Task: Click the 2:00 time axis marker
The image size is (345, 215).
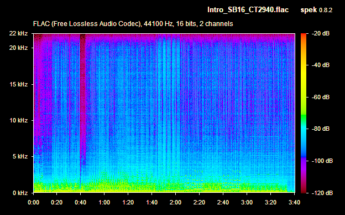Action: (x=175, y=202)
